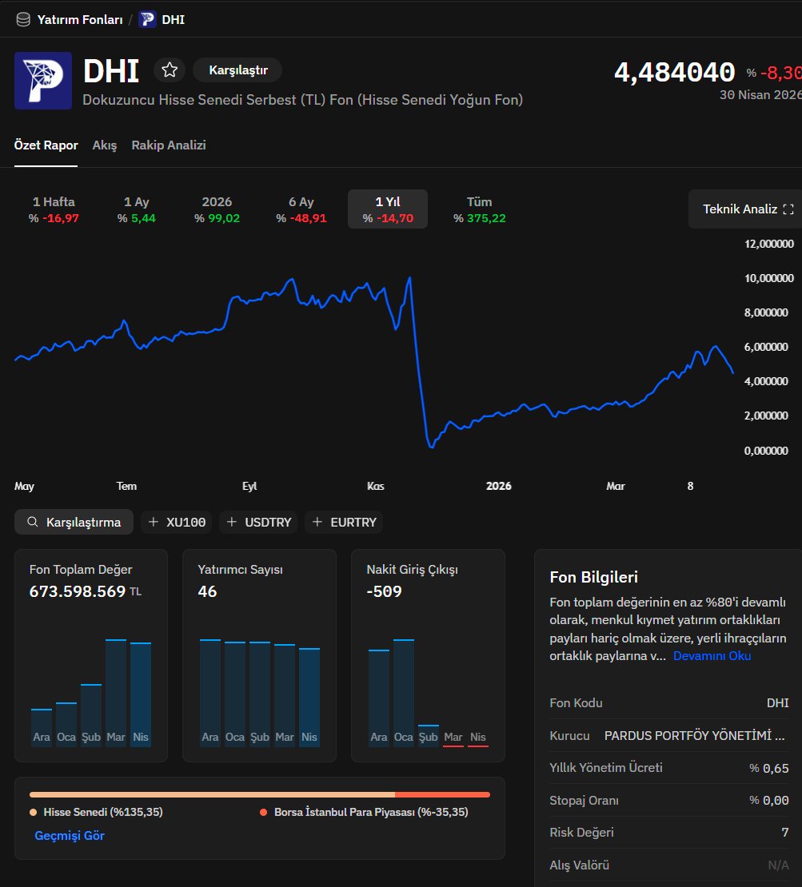Click the Yatırım Fonları database icon
Image resolution: width=802 pixels, height=887 pixels.
coord(23,20)
